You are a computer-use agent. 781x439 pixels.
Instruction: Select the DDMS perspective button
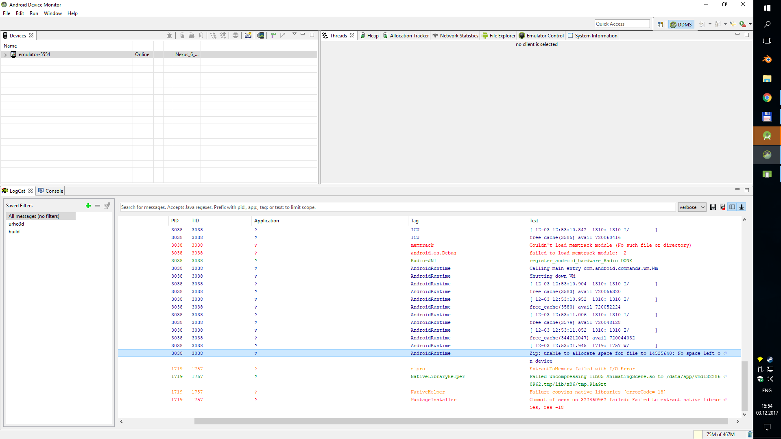click(681, 24)
